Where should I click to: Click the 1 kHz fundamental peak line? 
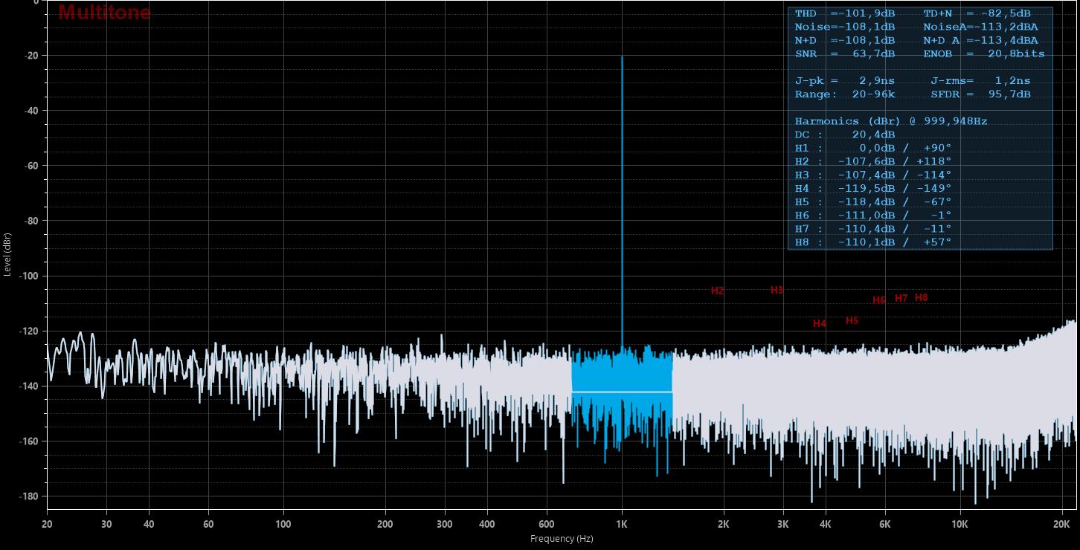(x=622, y=201)
